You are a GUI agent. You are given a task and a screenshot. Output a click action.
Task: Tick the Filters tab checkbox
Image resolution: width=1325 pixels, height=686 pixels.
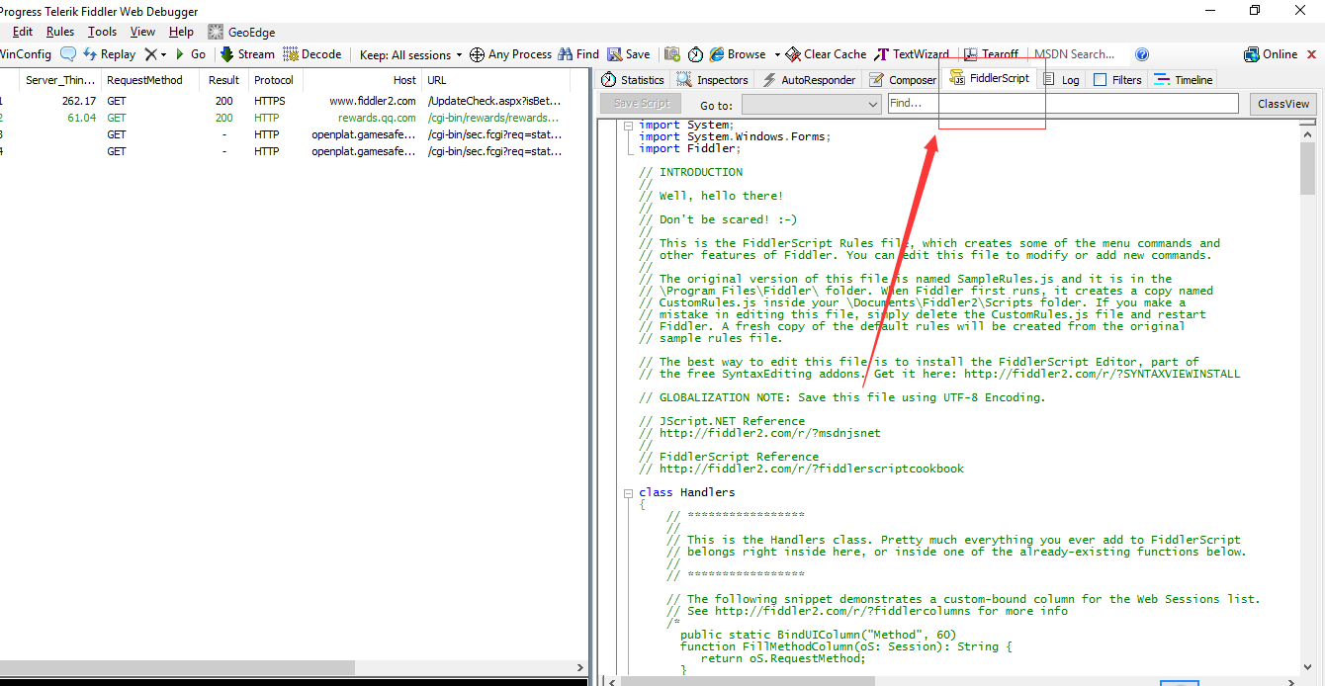[x=1100, y=80]
